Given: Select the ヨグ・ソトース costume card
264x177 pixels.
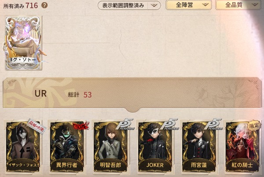Looking at the screenshot, I should coord(24,43).
